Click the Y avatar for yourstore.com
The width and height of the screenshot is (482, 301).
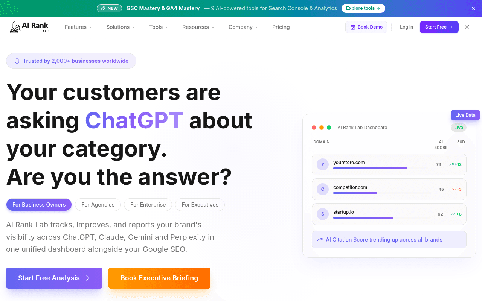(323, 164)
